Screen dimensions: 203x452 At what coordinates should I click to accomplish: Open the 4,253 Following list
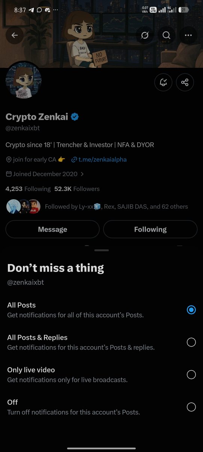coord(28,189)
